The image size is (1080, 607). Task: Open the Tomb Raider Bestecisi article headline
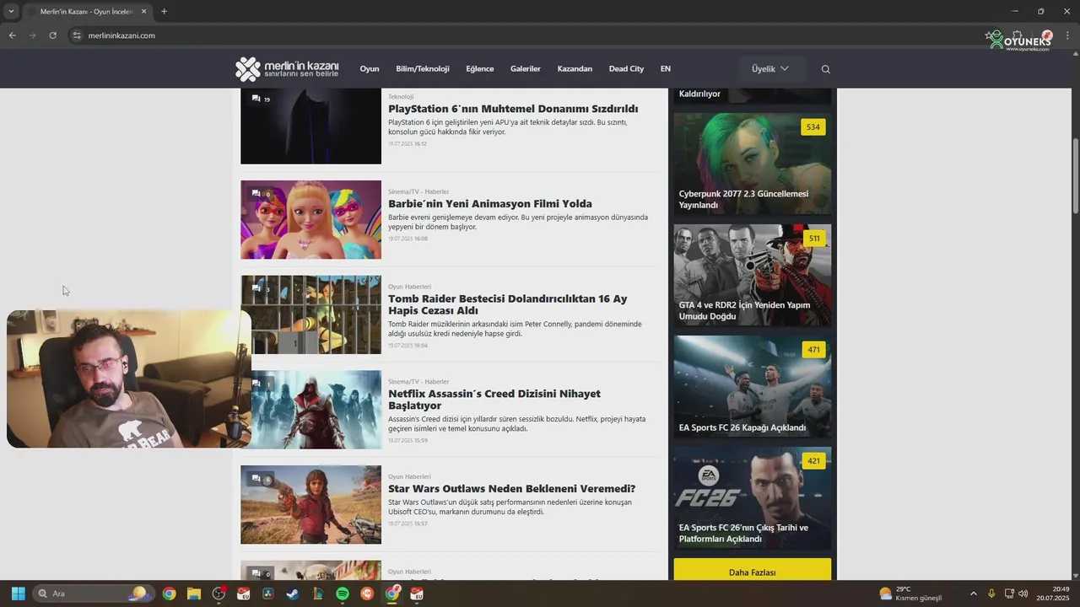[508, 304]
